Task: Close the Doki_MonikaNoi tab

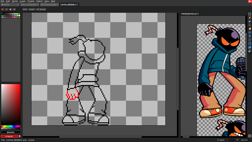Action: 38,5
